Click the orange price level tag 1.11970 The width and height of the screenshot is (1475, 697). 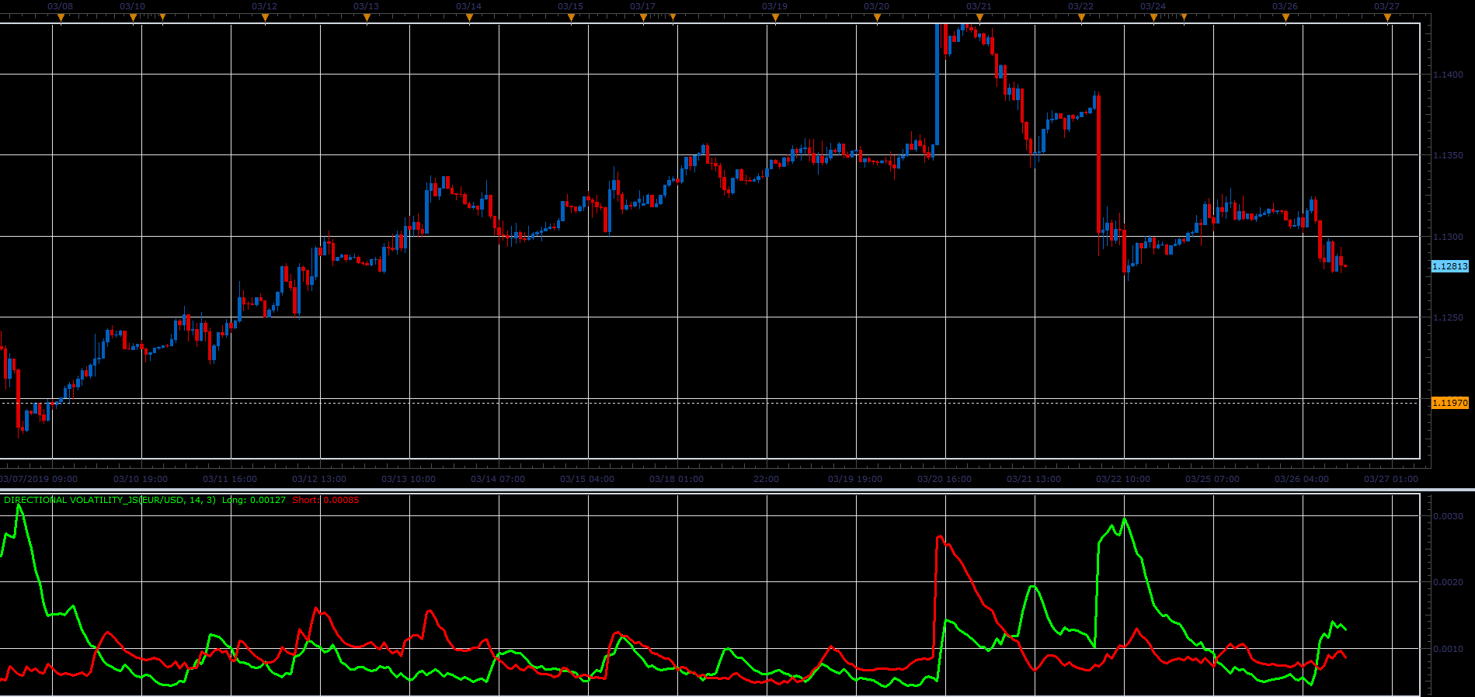(x=1449, y=403)
